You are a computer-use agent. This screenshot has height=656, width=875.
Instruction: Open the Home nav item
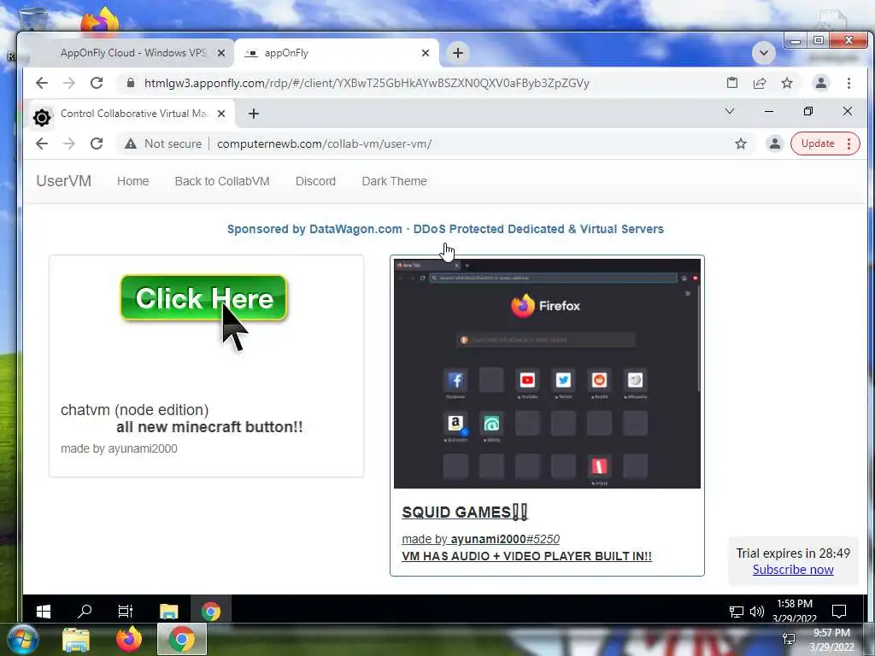tap(132, 181)
